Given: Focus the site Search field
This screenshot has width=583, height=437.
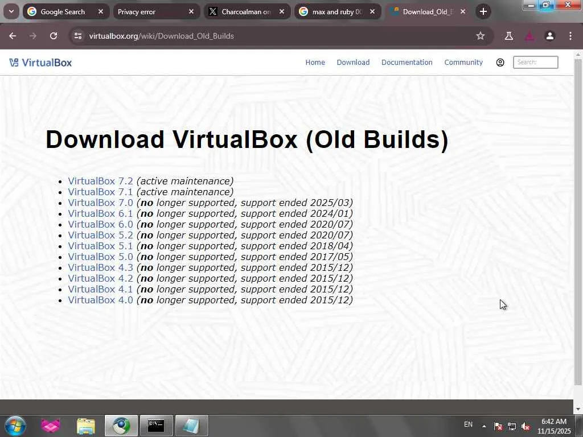Looking at the screenshot, I should [535, 63].
